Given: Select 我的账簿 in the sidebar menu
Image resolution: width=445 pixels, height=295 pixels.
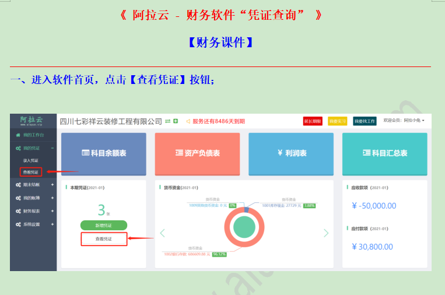Looking at the screenshot, I should click(33, 198).
